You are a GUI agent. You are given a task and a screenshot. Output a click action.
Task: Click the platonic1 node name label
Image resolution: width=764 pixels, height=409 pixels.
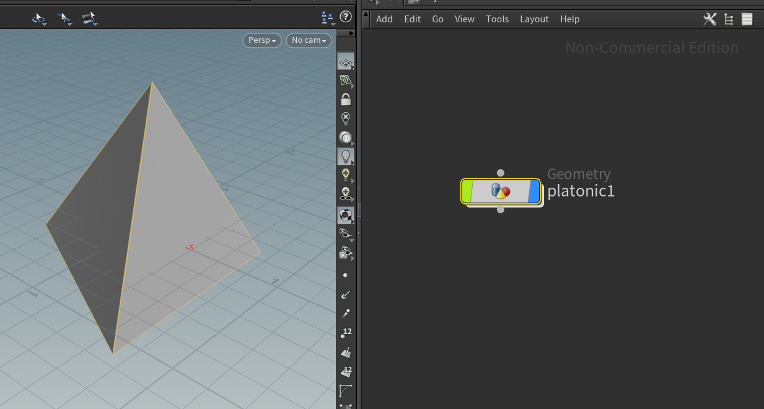pos(581,191)
